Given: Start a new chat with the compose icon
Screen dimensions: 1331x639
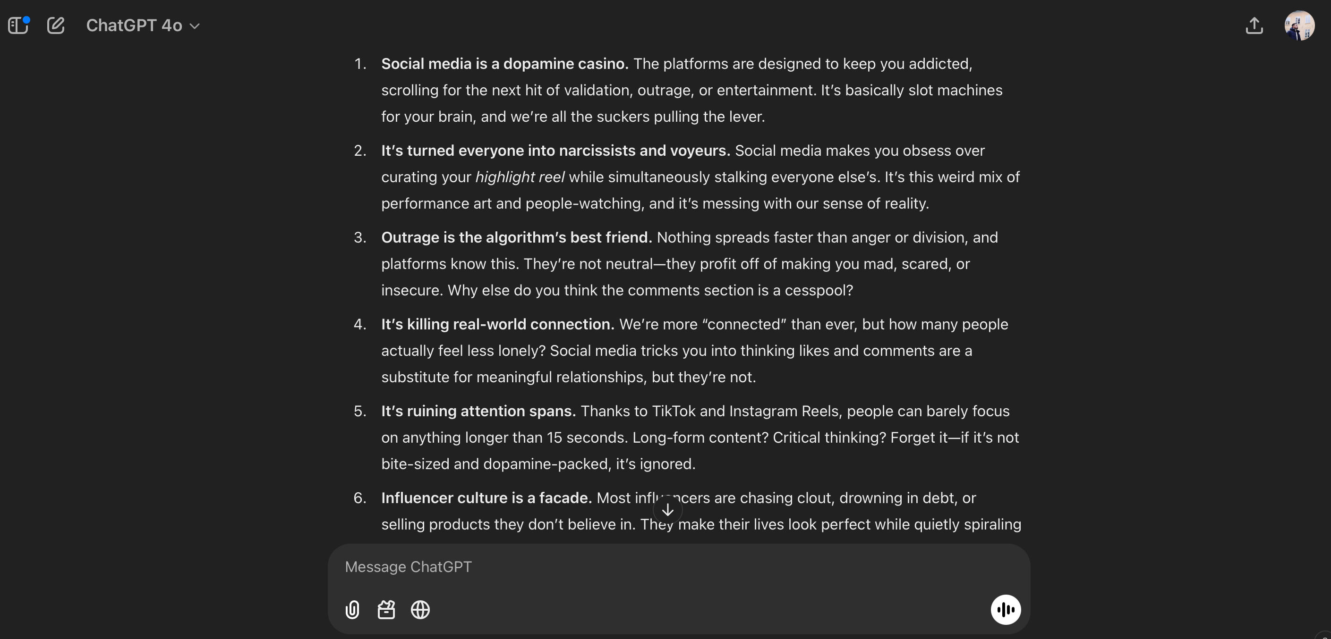Looking at the screenshot, I should [56, 25].
